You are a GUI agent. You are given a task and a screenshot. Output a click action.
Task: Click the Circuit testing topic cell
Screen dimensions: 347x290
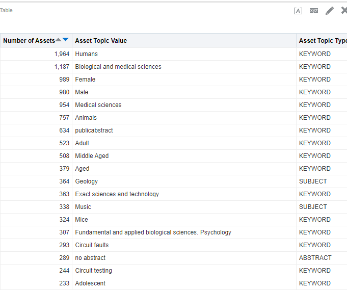94,271
